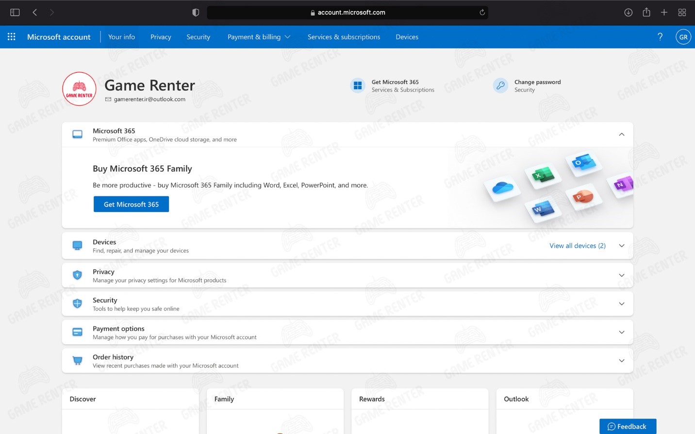Image resolution: width=695 pixels, height=434 pixels.
Task: Click the OneNote app icon
Action: click(624, 184)
